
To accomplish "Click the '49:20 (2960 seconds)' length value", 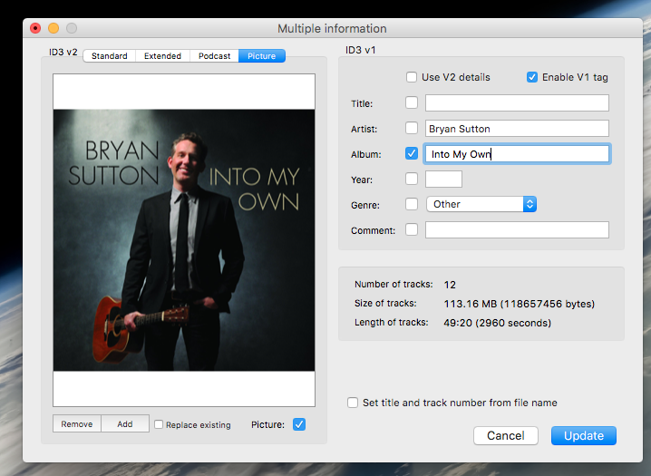I will (x=498, y=323).
